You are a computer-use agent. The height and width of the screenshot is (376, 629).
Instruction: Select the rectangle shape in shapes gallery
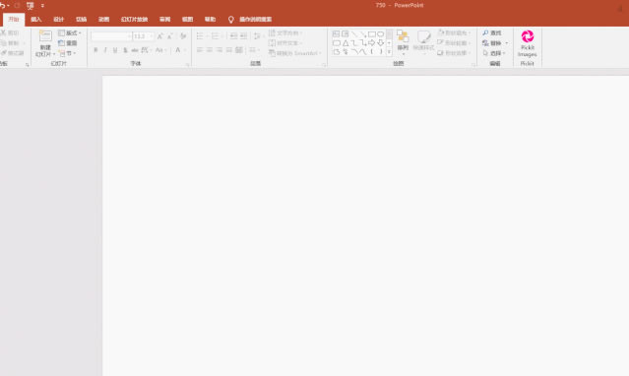click(372, 34)
